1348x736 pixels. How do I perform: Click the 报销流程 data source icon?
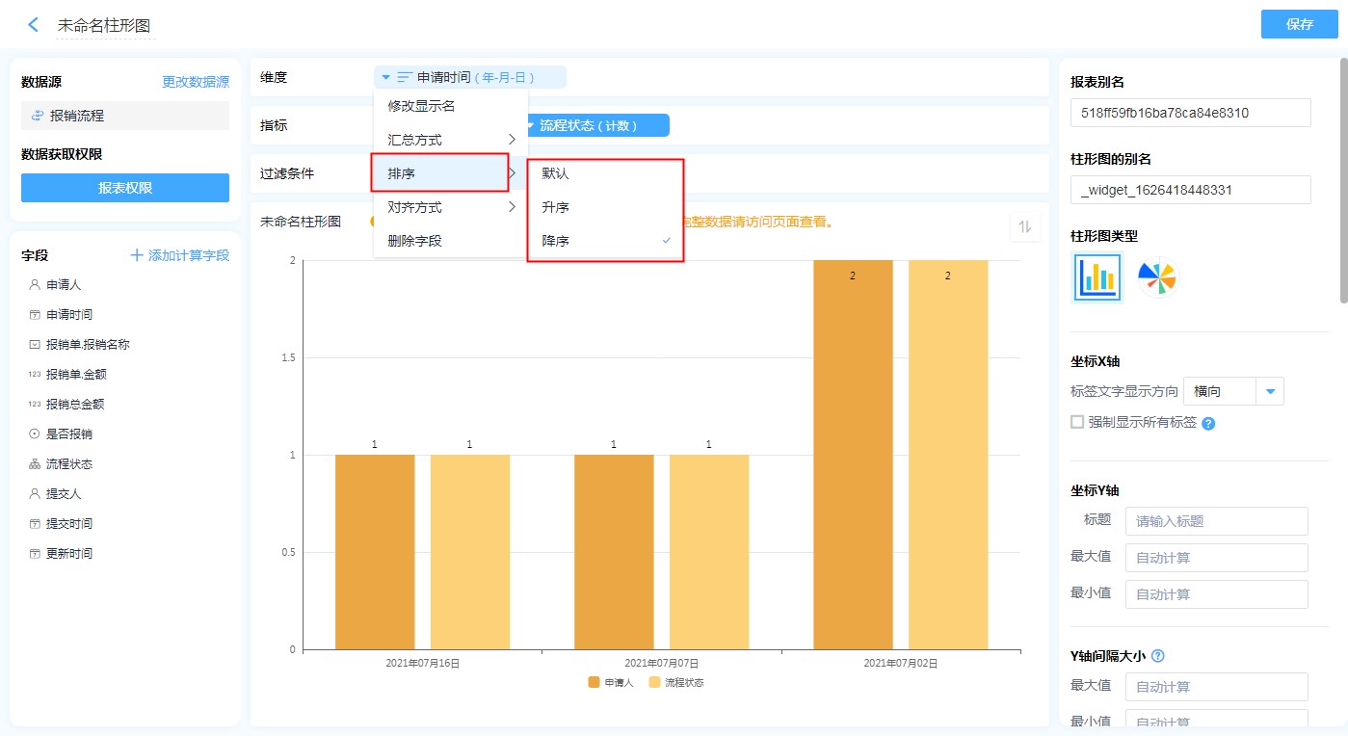pos(37,116)
